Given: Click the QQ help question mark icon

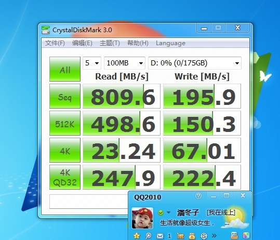Looking at the screenshot, I should tap(198, 196).
